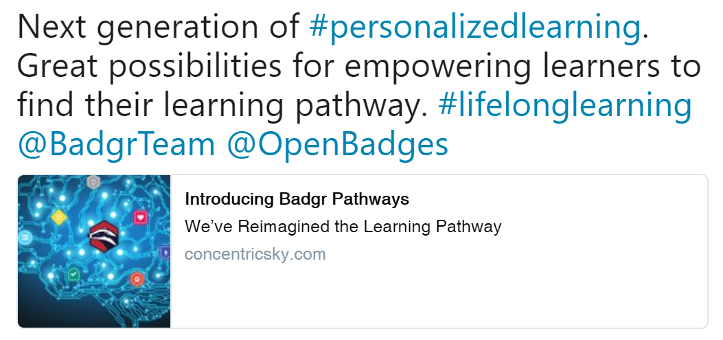This screenshot has height=340, width=723.
Task: Open the 'Introducing Badgr Pathways' card title
Action: coord(297,199)
